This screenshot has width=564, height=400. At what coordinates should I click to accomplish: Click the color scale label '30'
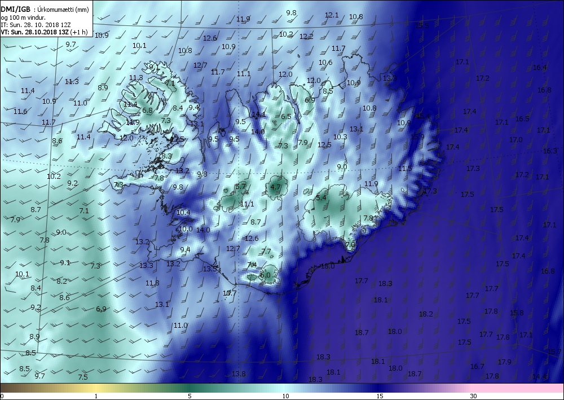coord(473,396)
